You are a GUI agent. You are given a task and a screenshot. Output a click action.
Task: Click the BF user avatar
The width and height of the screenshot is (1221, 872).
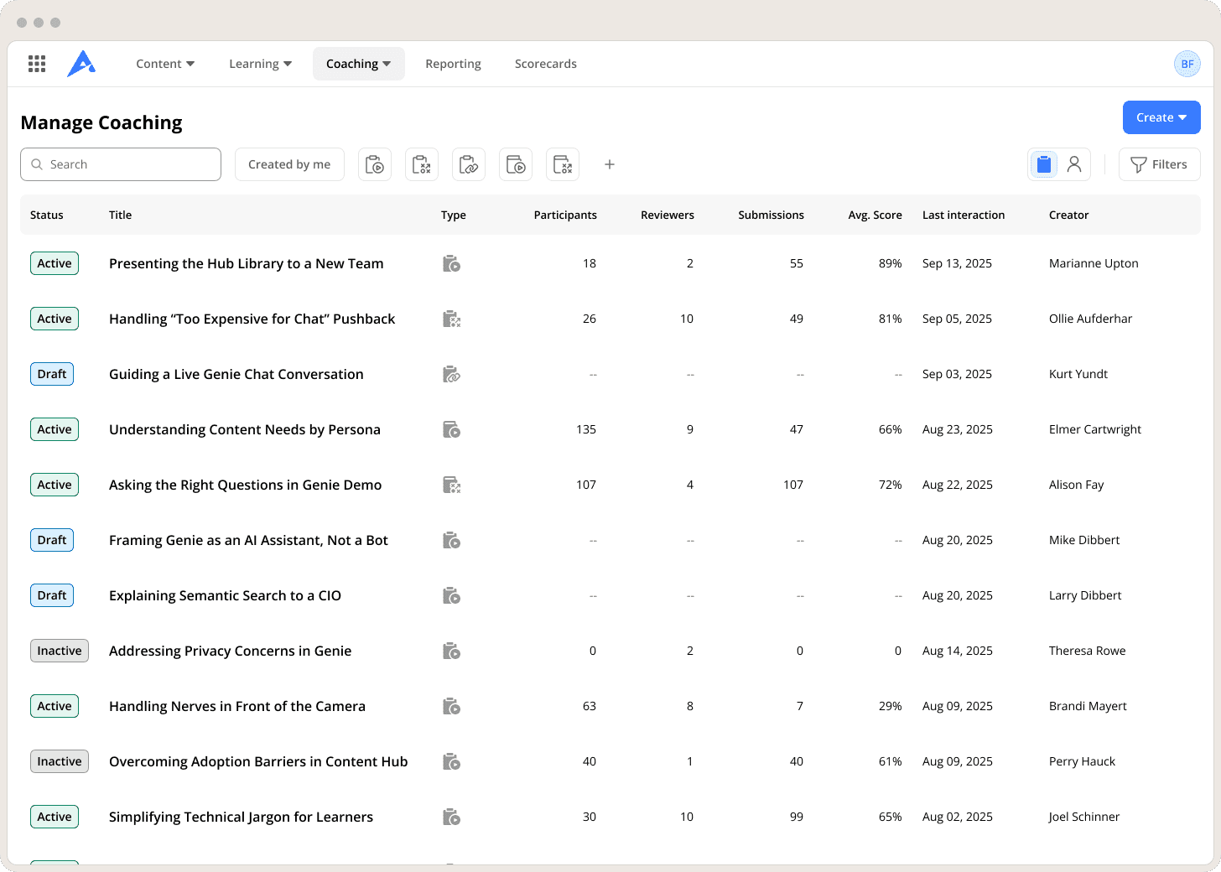tap(1187, 64)
